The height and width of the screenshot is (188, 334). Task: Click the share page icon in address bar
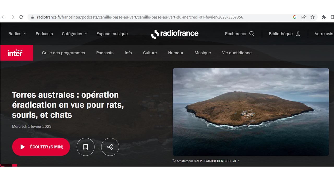tap(303, 17)
